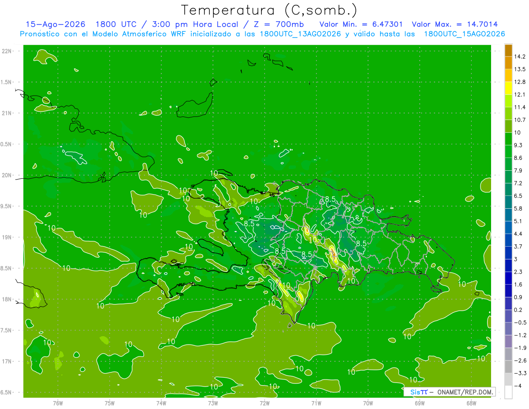The height and width of the screenshot is (409, 529).
Task: Click the '18N' latitude axis label
Action: pos(7,299)
